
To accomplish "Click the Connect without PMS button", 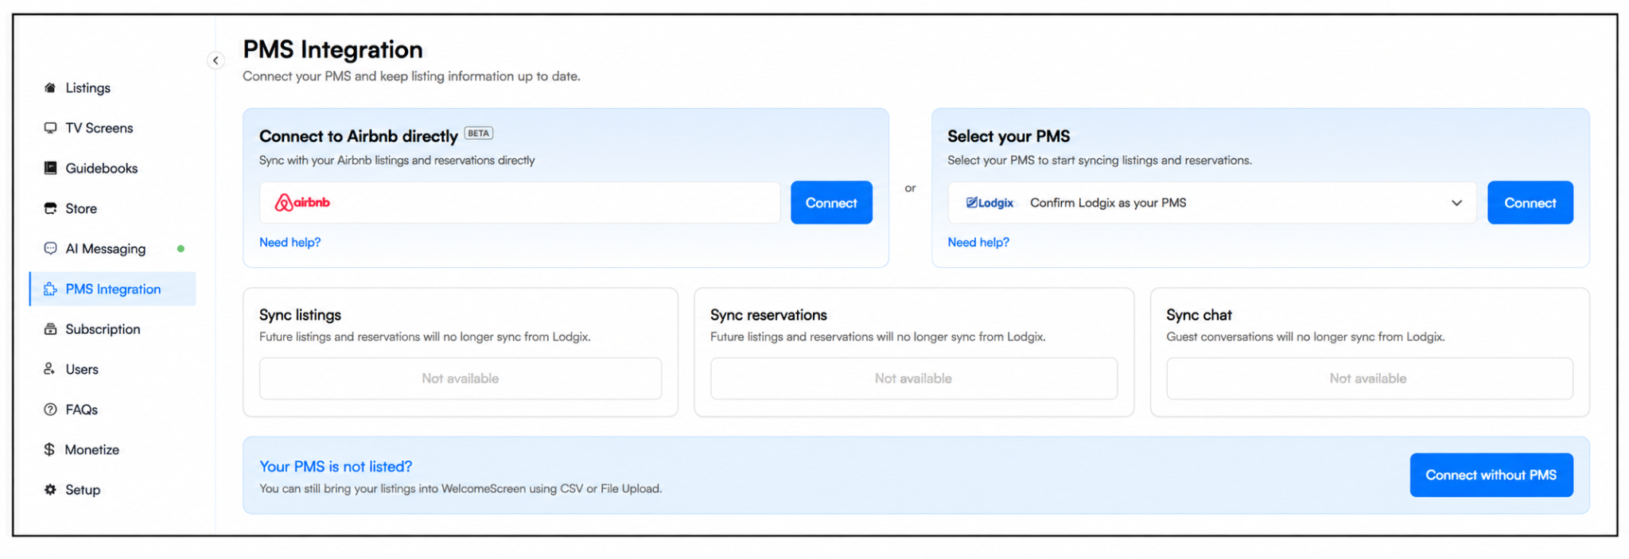I will click(x=1491, y=475).
